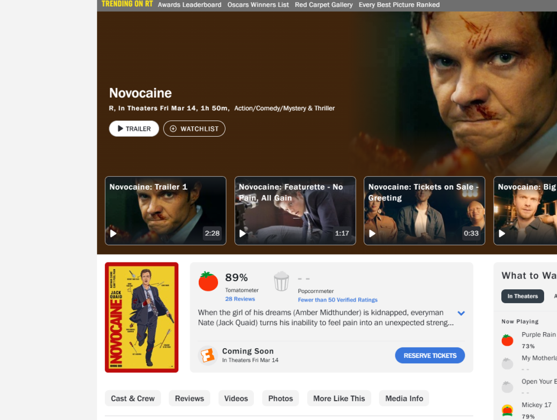Open the Oscars Winners List trending link

tap(258, 5)
